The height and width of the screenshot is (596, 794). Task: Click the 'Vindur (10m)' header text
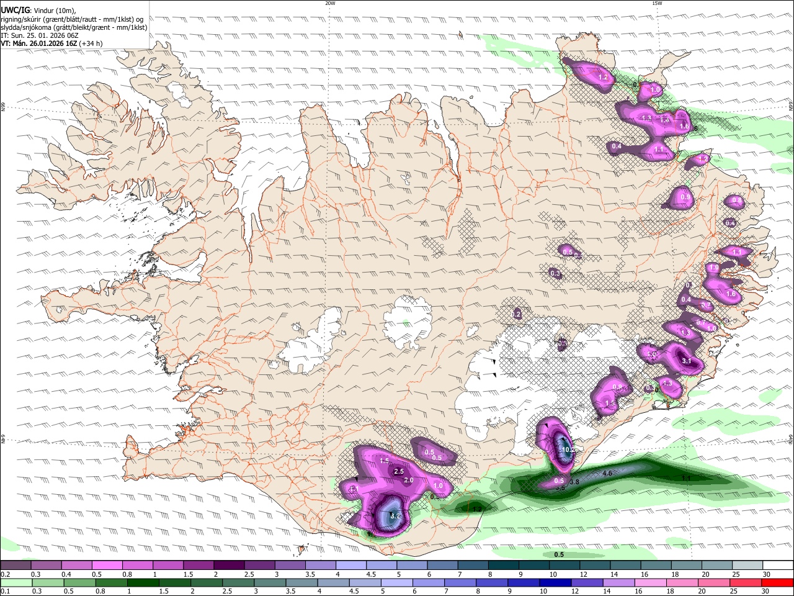tap(55, 10)
